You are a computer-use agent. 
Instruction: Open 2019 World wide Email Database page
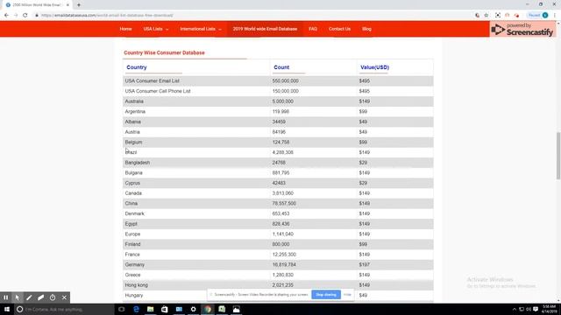point(265,29)
